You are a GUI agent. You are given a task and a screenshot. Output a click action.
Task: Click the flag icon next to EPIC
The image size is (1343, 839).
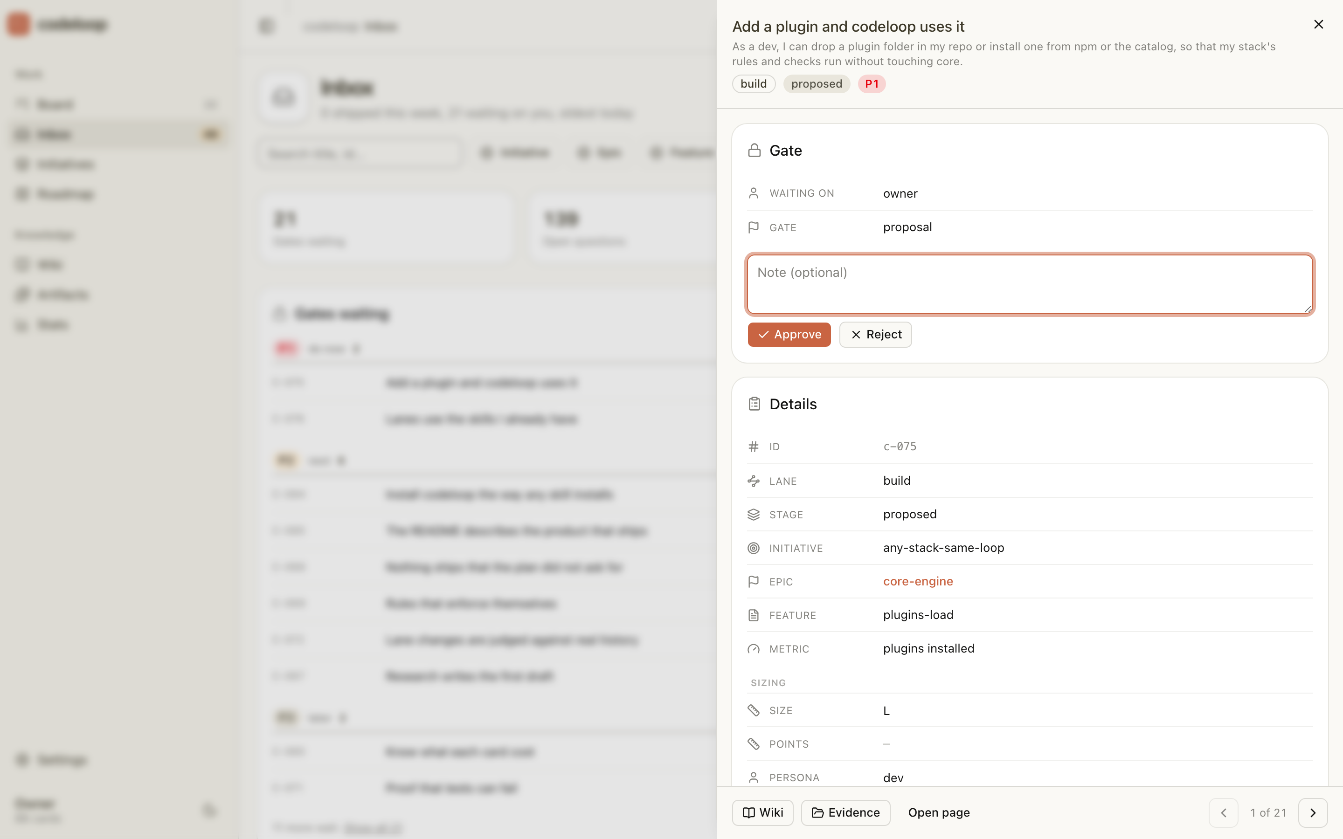[x=754, y=582]
